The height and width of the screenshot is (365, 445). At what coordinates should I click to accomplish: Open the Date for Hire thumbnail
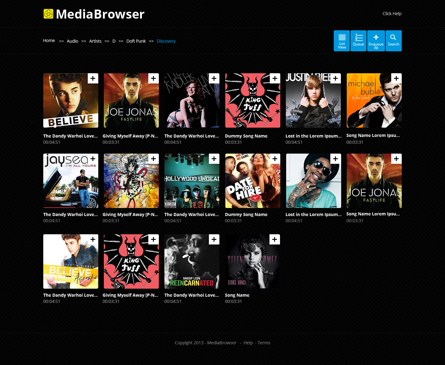pyautogui.click(x=253, y=181)
